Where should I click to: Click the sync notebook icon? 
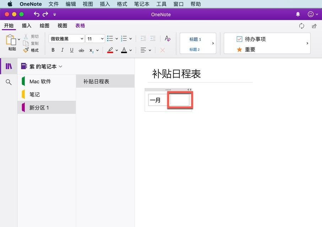301,26
